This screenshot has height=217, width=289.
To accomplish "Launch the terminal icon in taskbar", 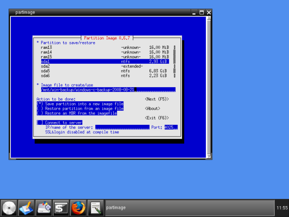I will coord(61,208).
